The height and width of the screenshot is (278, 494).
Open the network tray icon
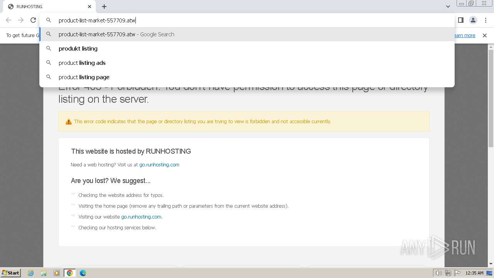coord(448,273)
